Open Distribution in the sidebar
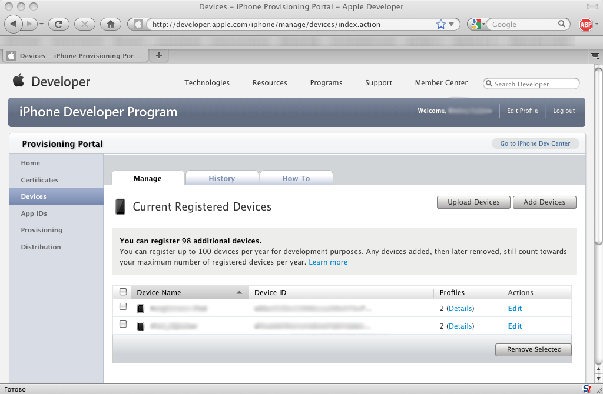The height and width of the screenshot is (394, 603). 41,247
